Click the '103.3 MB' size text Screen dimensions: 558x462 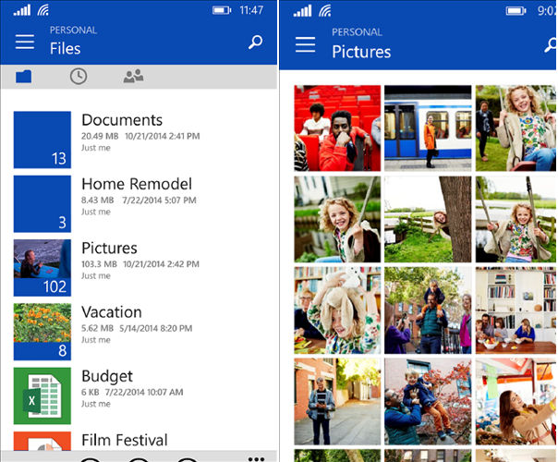point(99,264)
